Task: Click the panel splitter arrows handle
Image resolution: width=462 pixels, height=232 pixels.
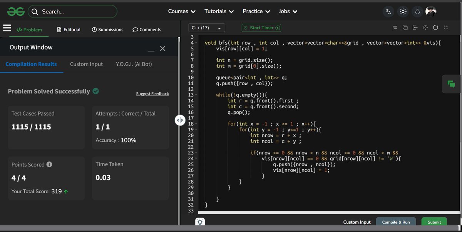Action: [180, 120]
